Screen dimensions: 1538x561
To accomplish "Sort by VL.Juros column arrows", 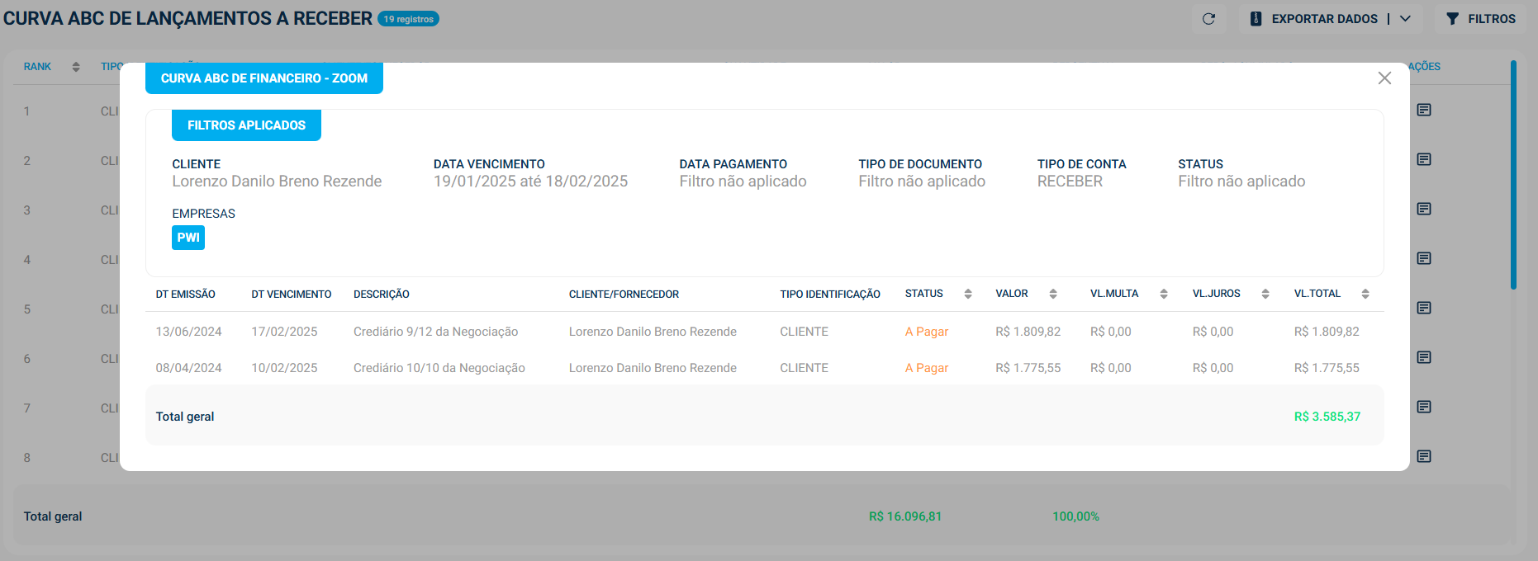I will [1265, 294].
